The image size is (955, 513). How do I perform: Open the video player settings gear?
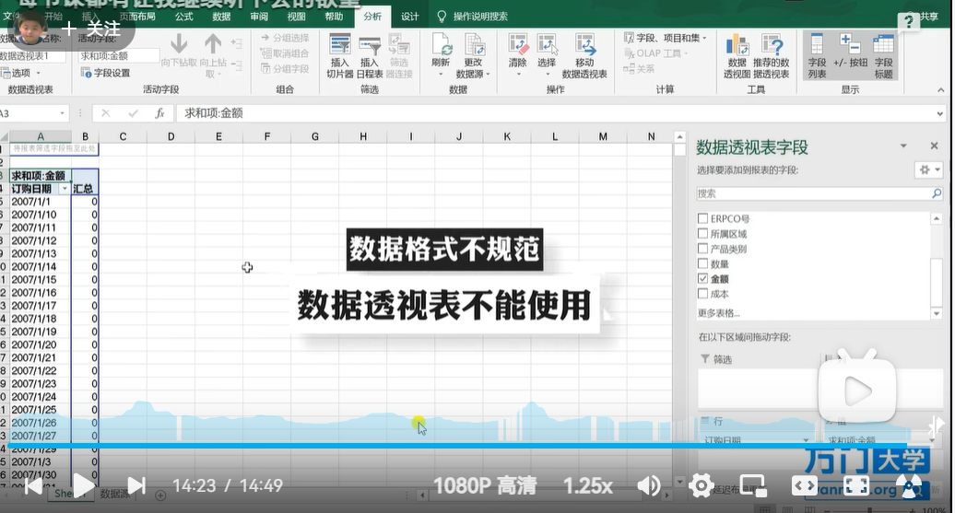pos(701,485)
